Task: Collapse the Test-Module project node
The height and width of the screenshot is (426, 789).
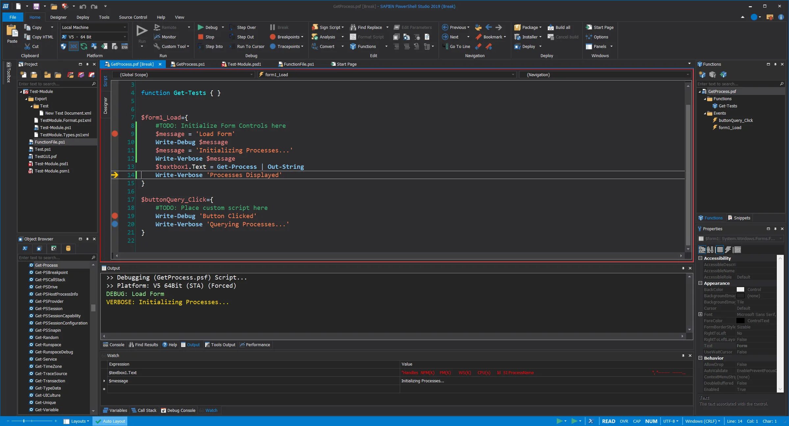Action: click(21, 92)
